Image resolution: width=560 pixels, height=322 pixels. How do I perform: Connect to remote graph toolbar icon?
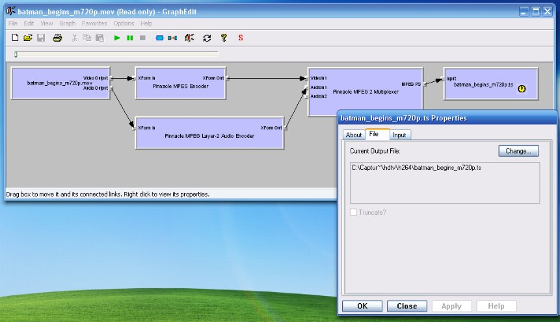189,38
